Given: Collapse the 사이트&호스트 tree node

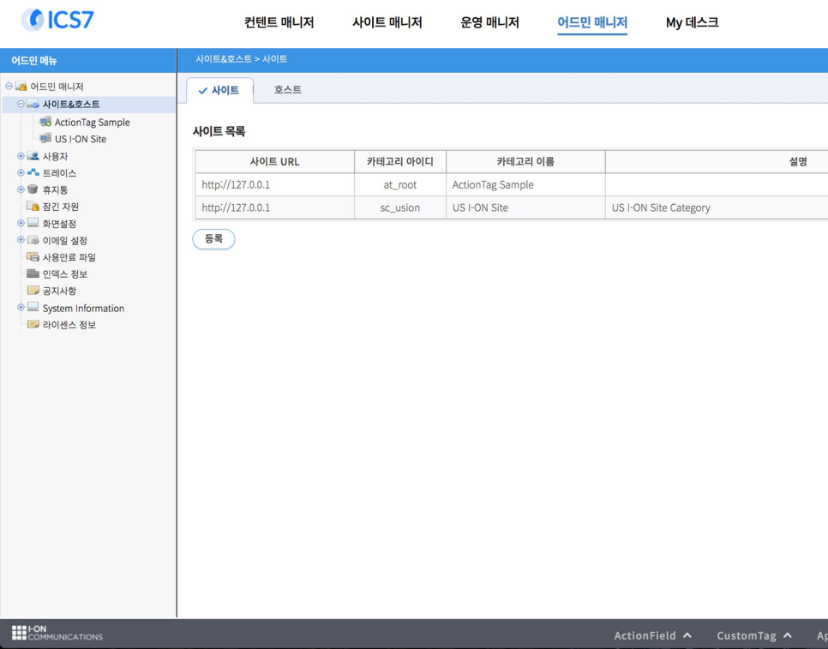Looking at the screenshot, I should tap(21, 104).
